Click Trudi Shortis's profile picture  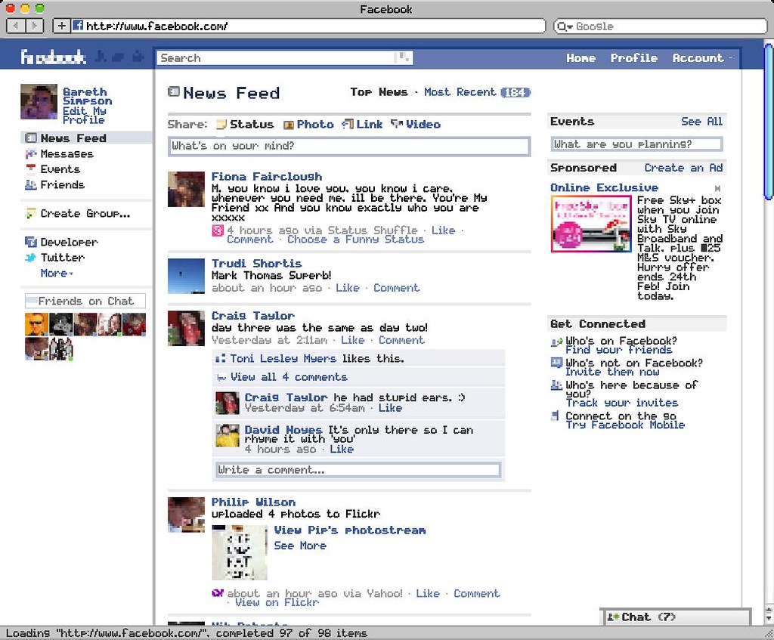pos(186,276)
